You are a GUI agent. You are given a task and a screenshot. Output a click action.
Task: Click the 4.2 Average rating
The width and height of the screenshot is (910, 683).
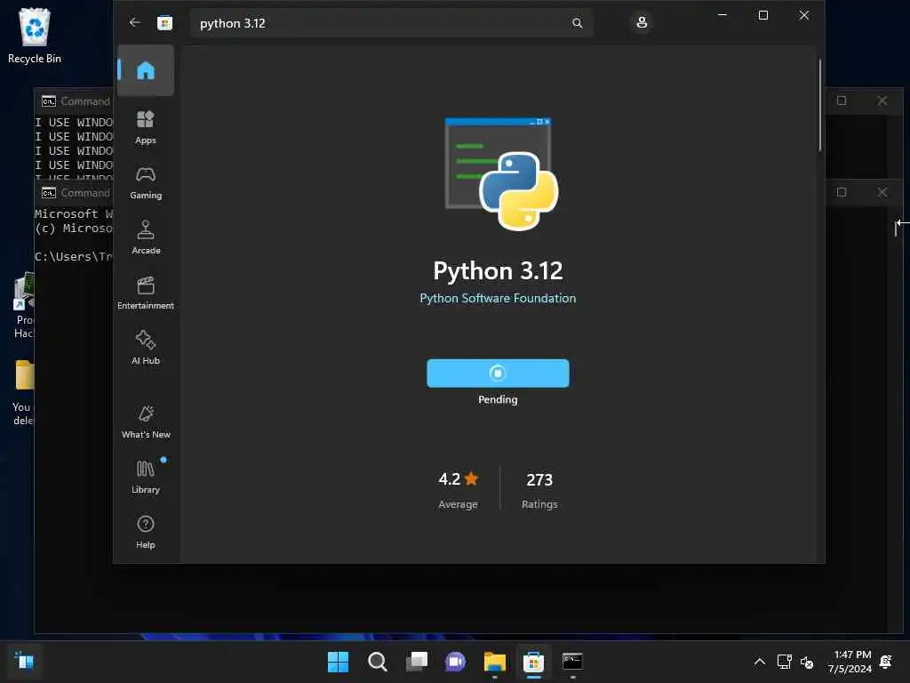point(458,490)
